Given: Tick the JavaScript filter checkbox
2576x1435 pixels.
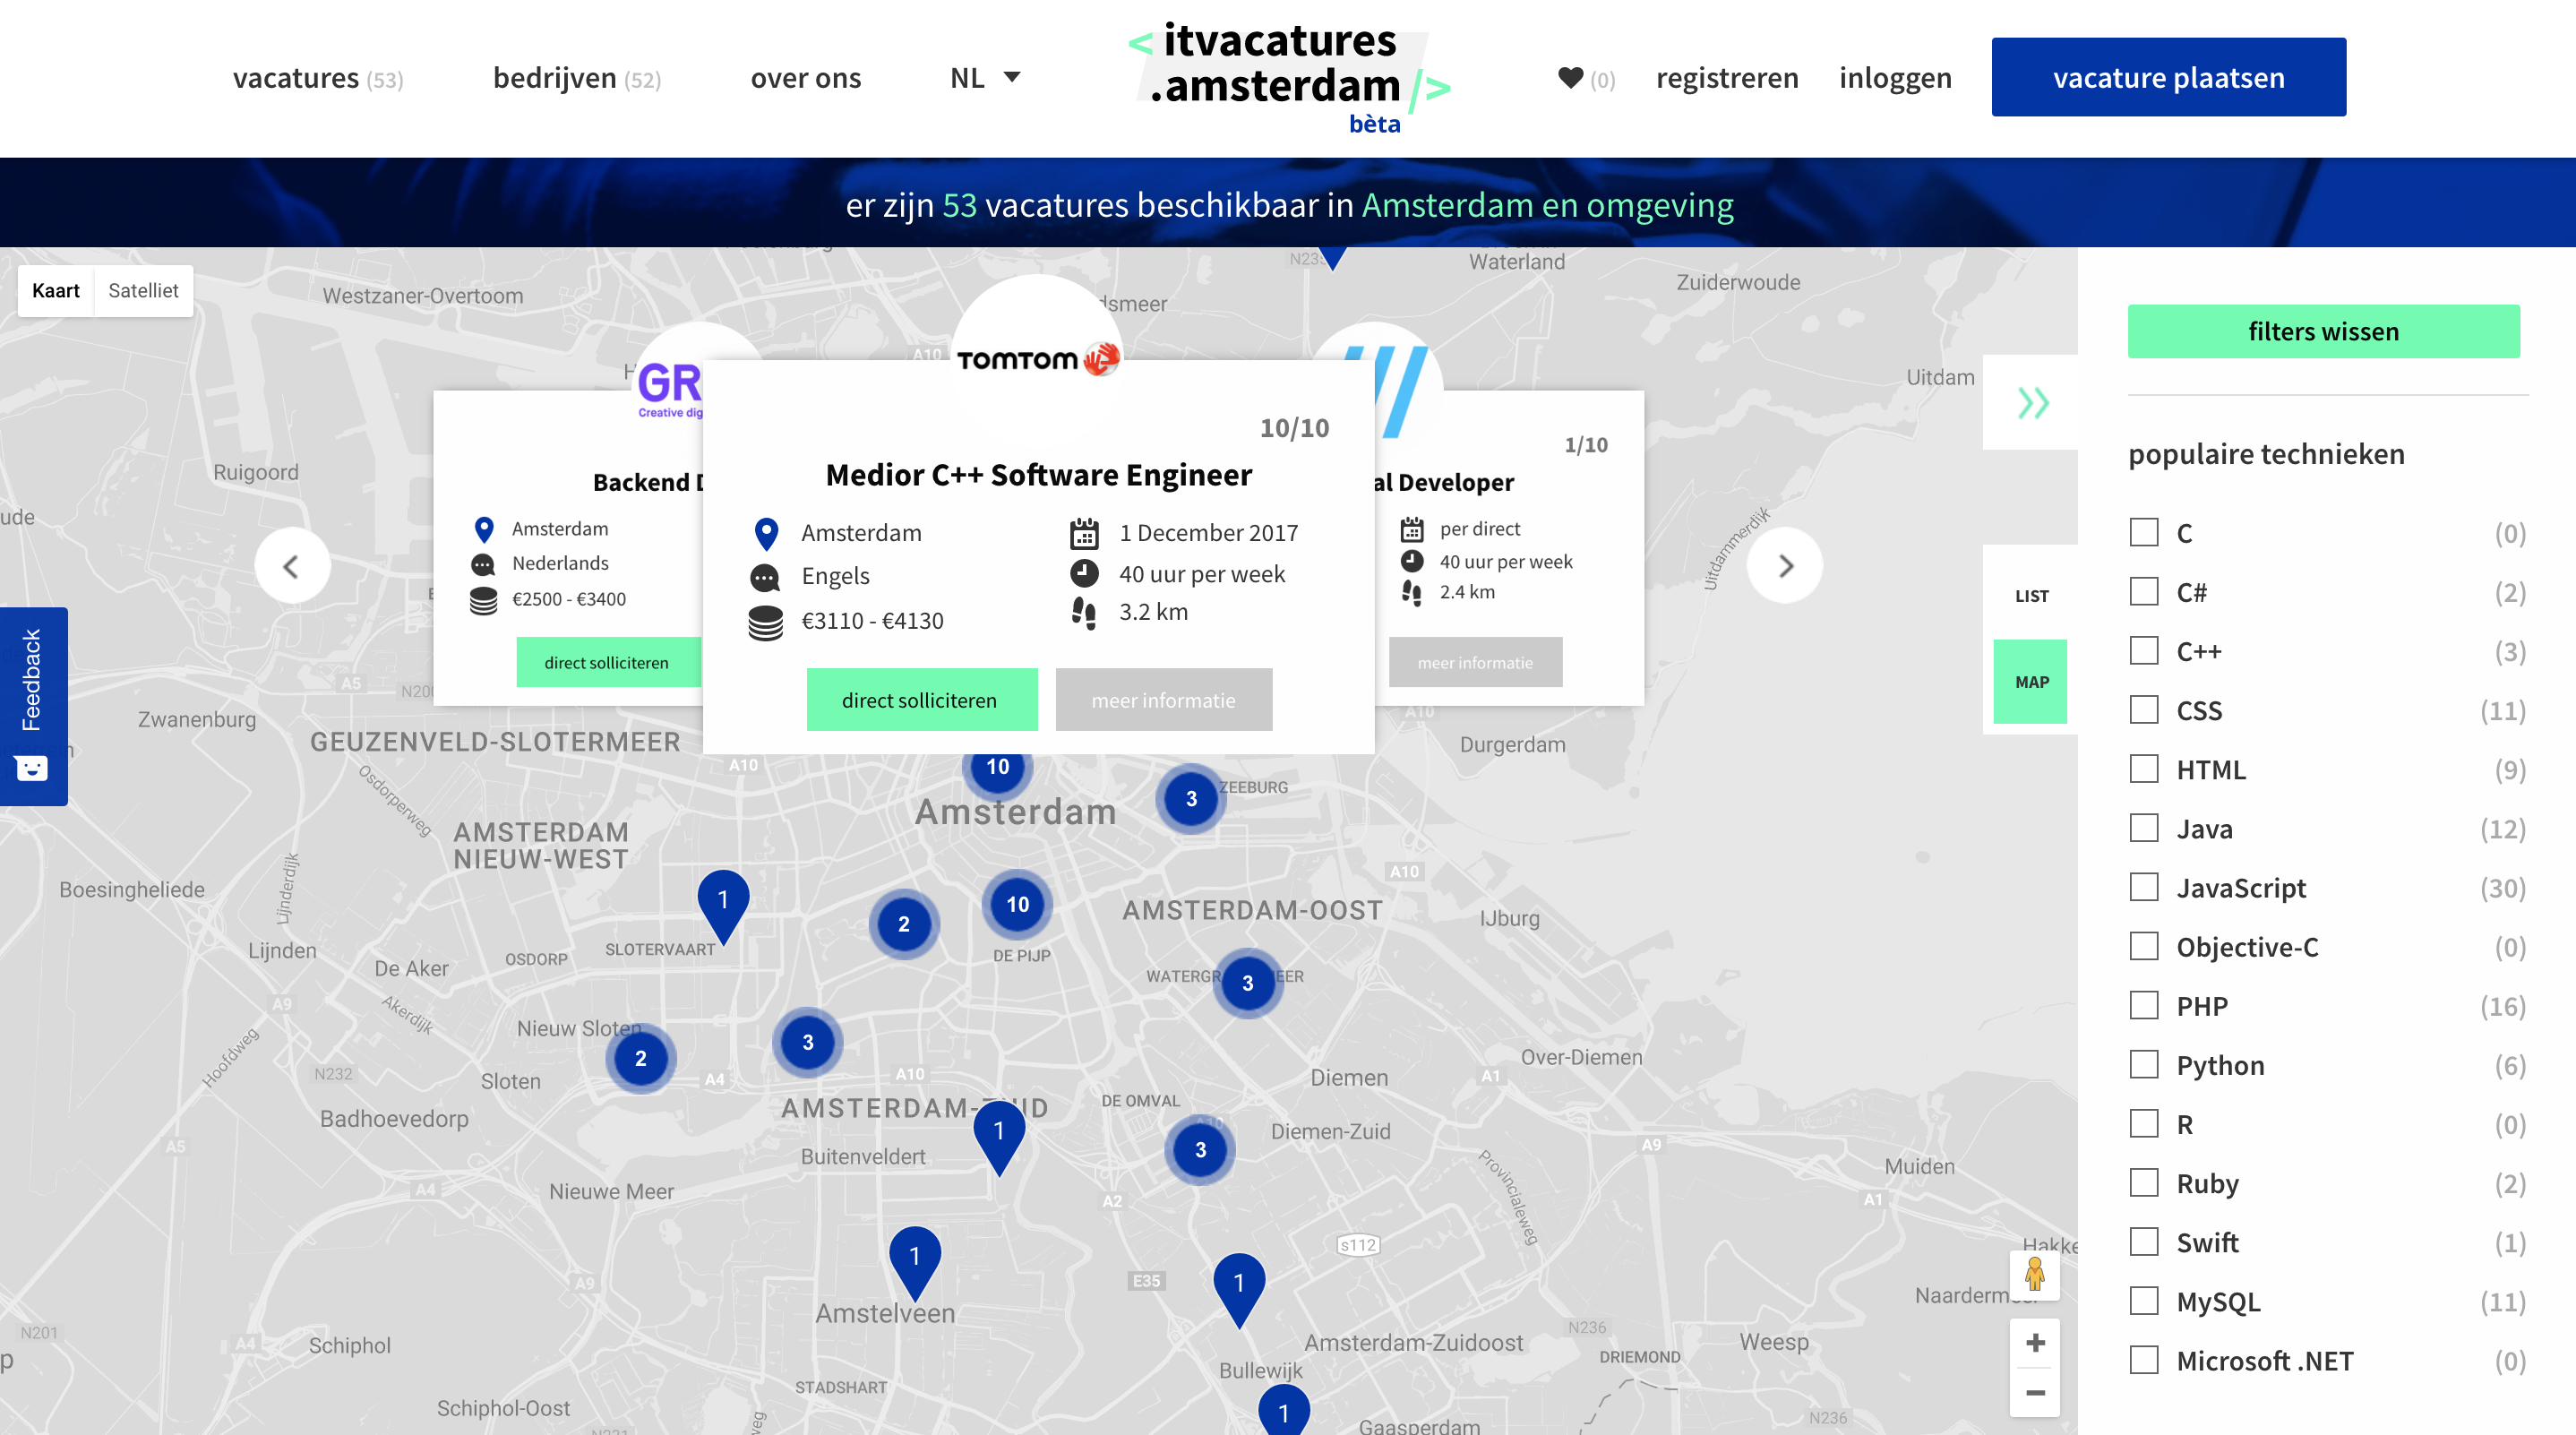Looking at the screenshot, I should pyautogui.click(x=2143, y=886).
